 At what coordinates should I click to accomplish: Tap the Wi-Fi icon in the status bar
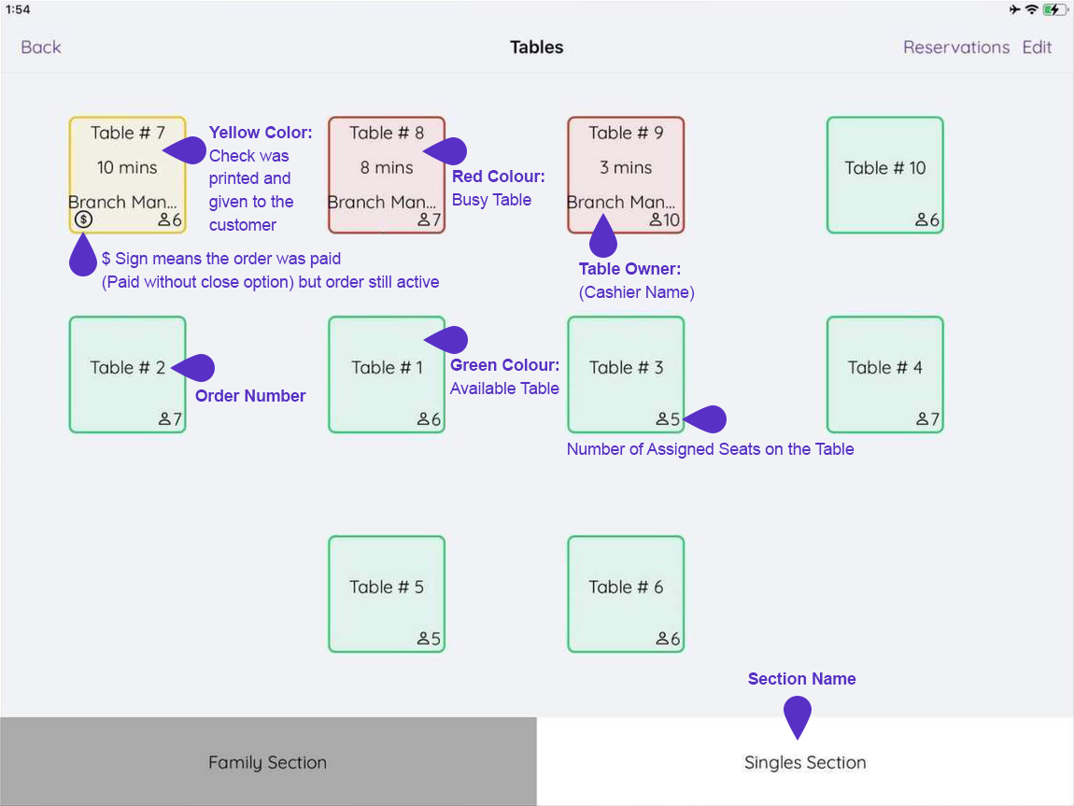click(1033, 9)
